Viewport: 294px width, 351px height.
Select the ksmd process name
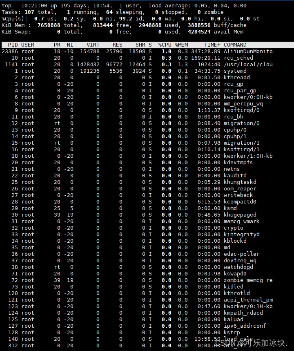pos(230,208)
